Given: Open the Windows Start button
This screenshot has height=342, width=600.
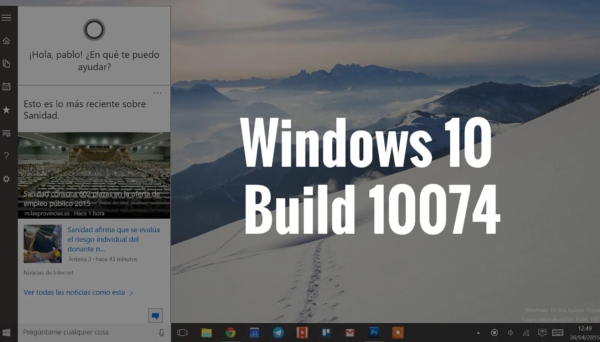Looking at the screenshot, I should pos(6,332).
